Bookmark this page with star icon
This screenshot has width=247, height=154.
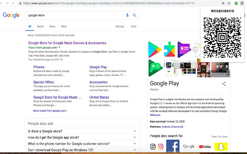pyautogui.click(x=229, y=3)
